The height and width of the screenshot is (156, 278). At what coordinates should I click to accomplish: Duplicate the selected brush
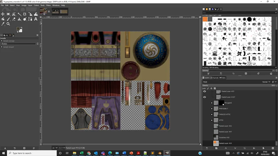(234, 73)
